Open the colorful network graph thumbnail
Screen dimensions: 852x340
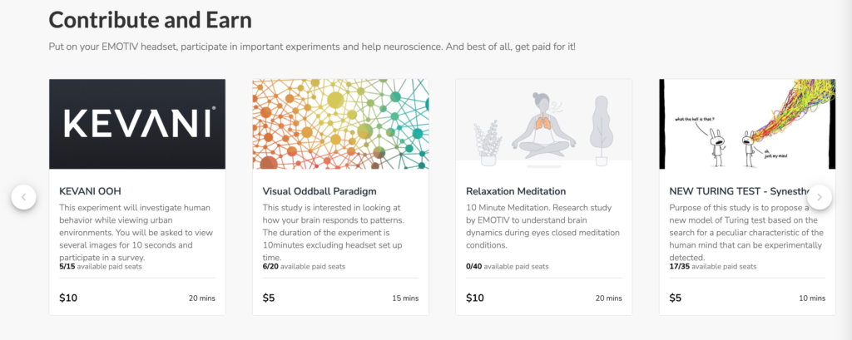pyautogui.click(x=340, y=124)
